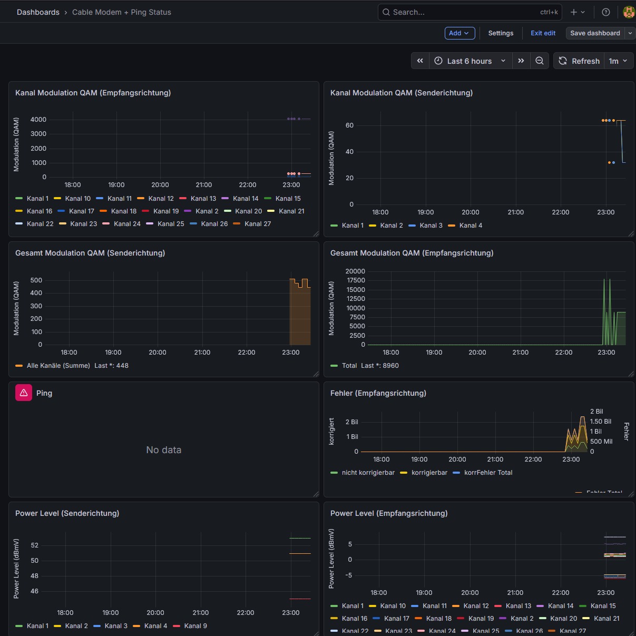Click the zoom out magnifier icon
Screen dimensions: 636x636
539,61
